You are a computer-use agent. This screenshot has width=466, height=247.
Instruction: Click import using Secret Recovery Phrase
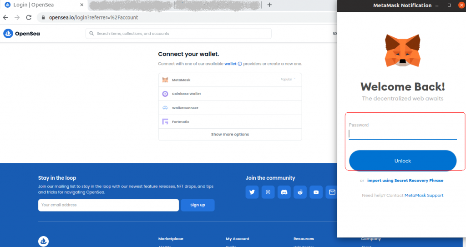click(405, 181)
